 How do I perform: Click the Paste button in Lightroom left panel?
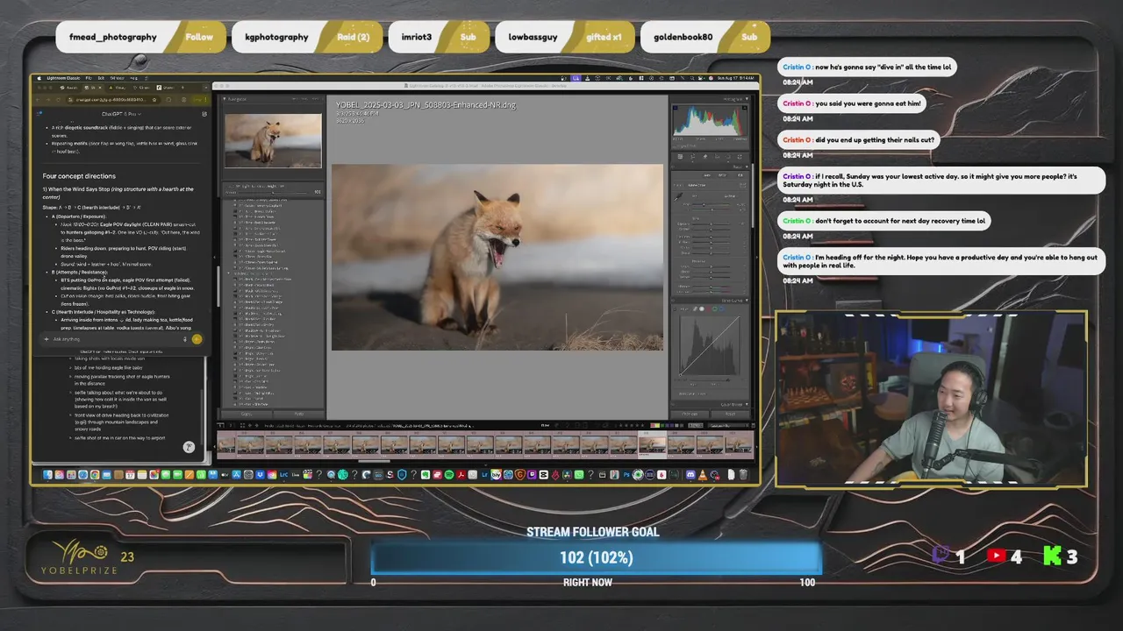point(299,414)
